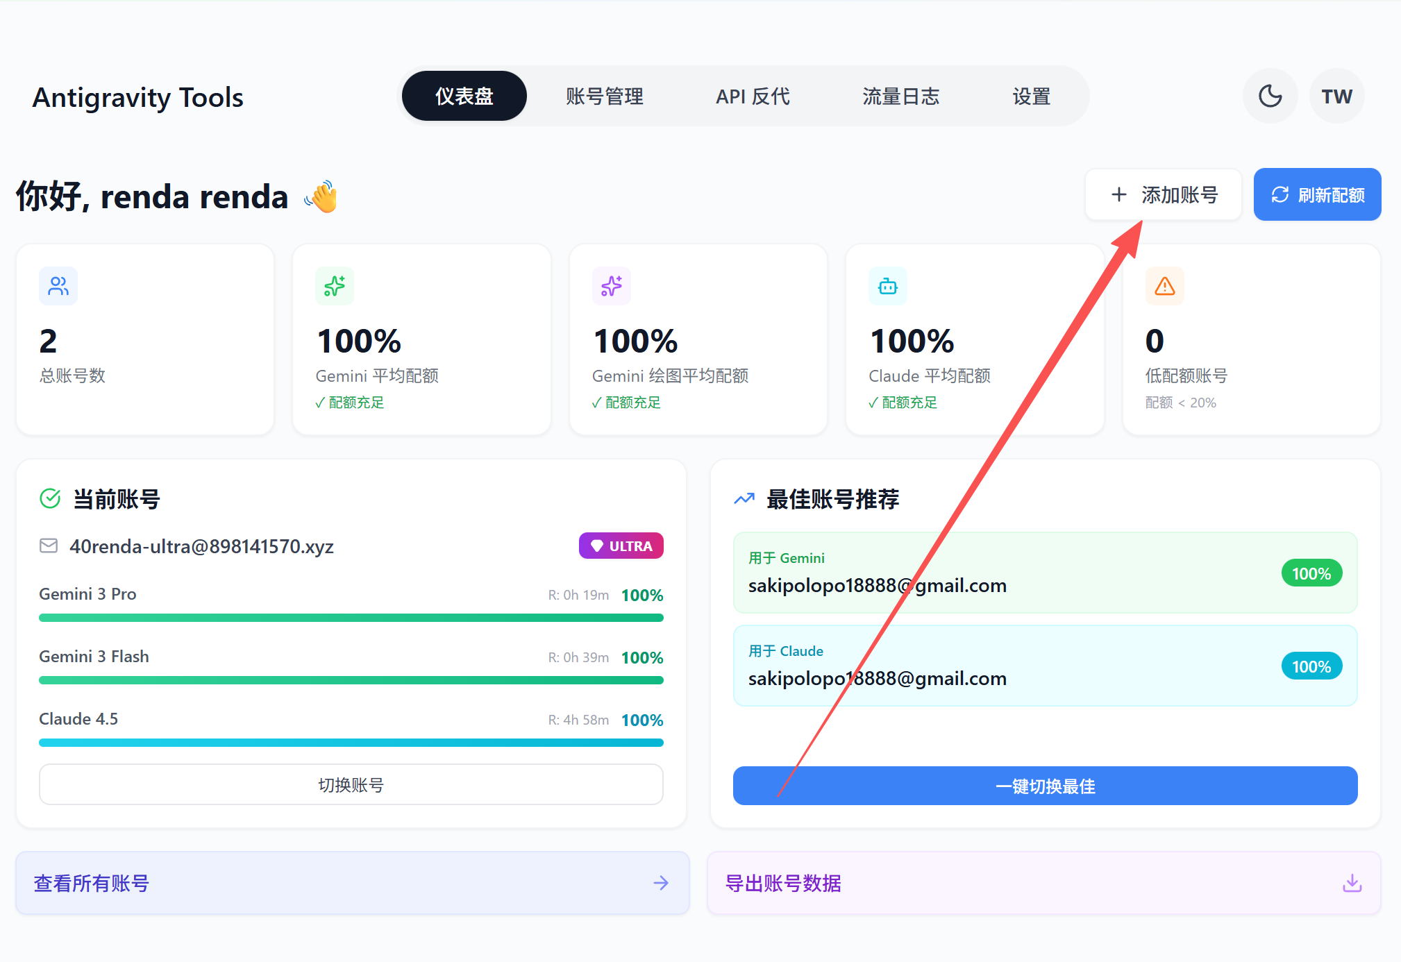This screenshot has height=962, width=1401.
Task: Click the ULTRA diamond badge
Action: point(621,546)
